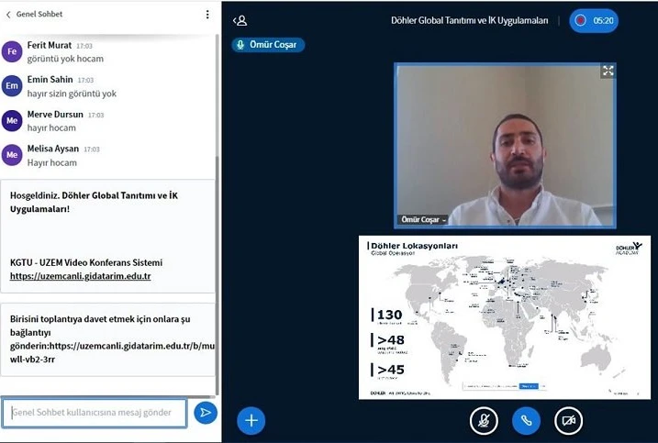Screen dimensions: 658x443
Task: Click the recording indicator showing 05:20
Action: [x=593, y=20]
